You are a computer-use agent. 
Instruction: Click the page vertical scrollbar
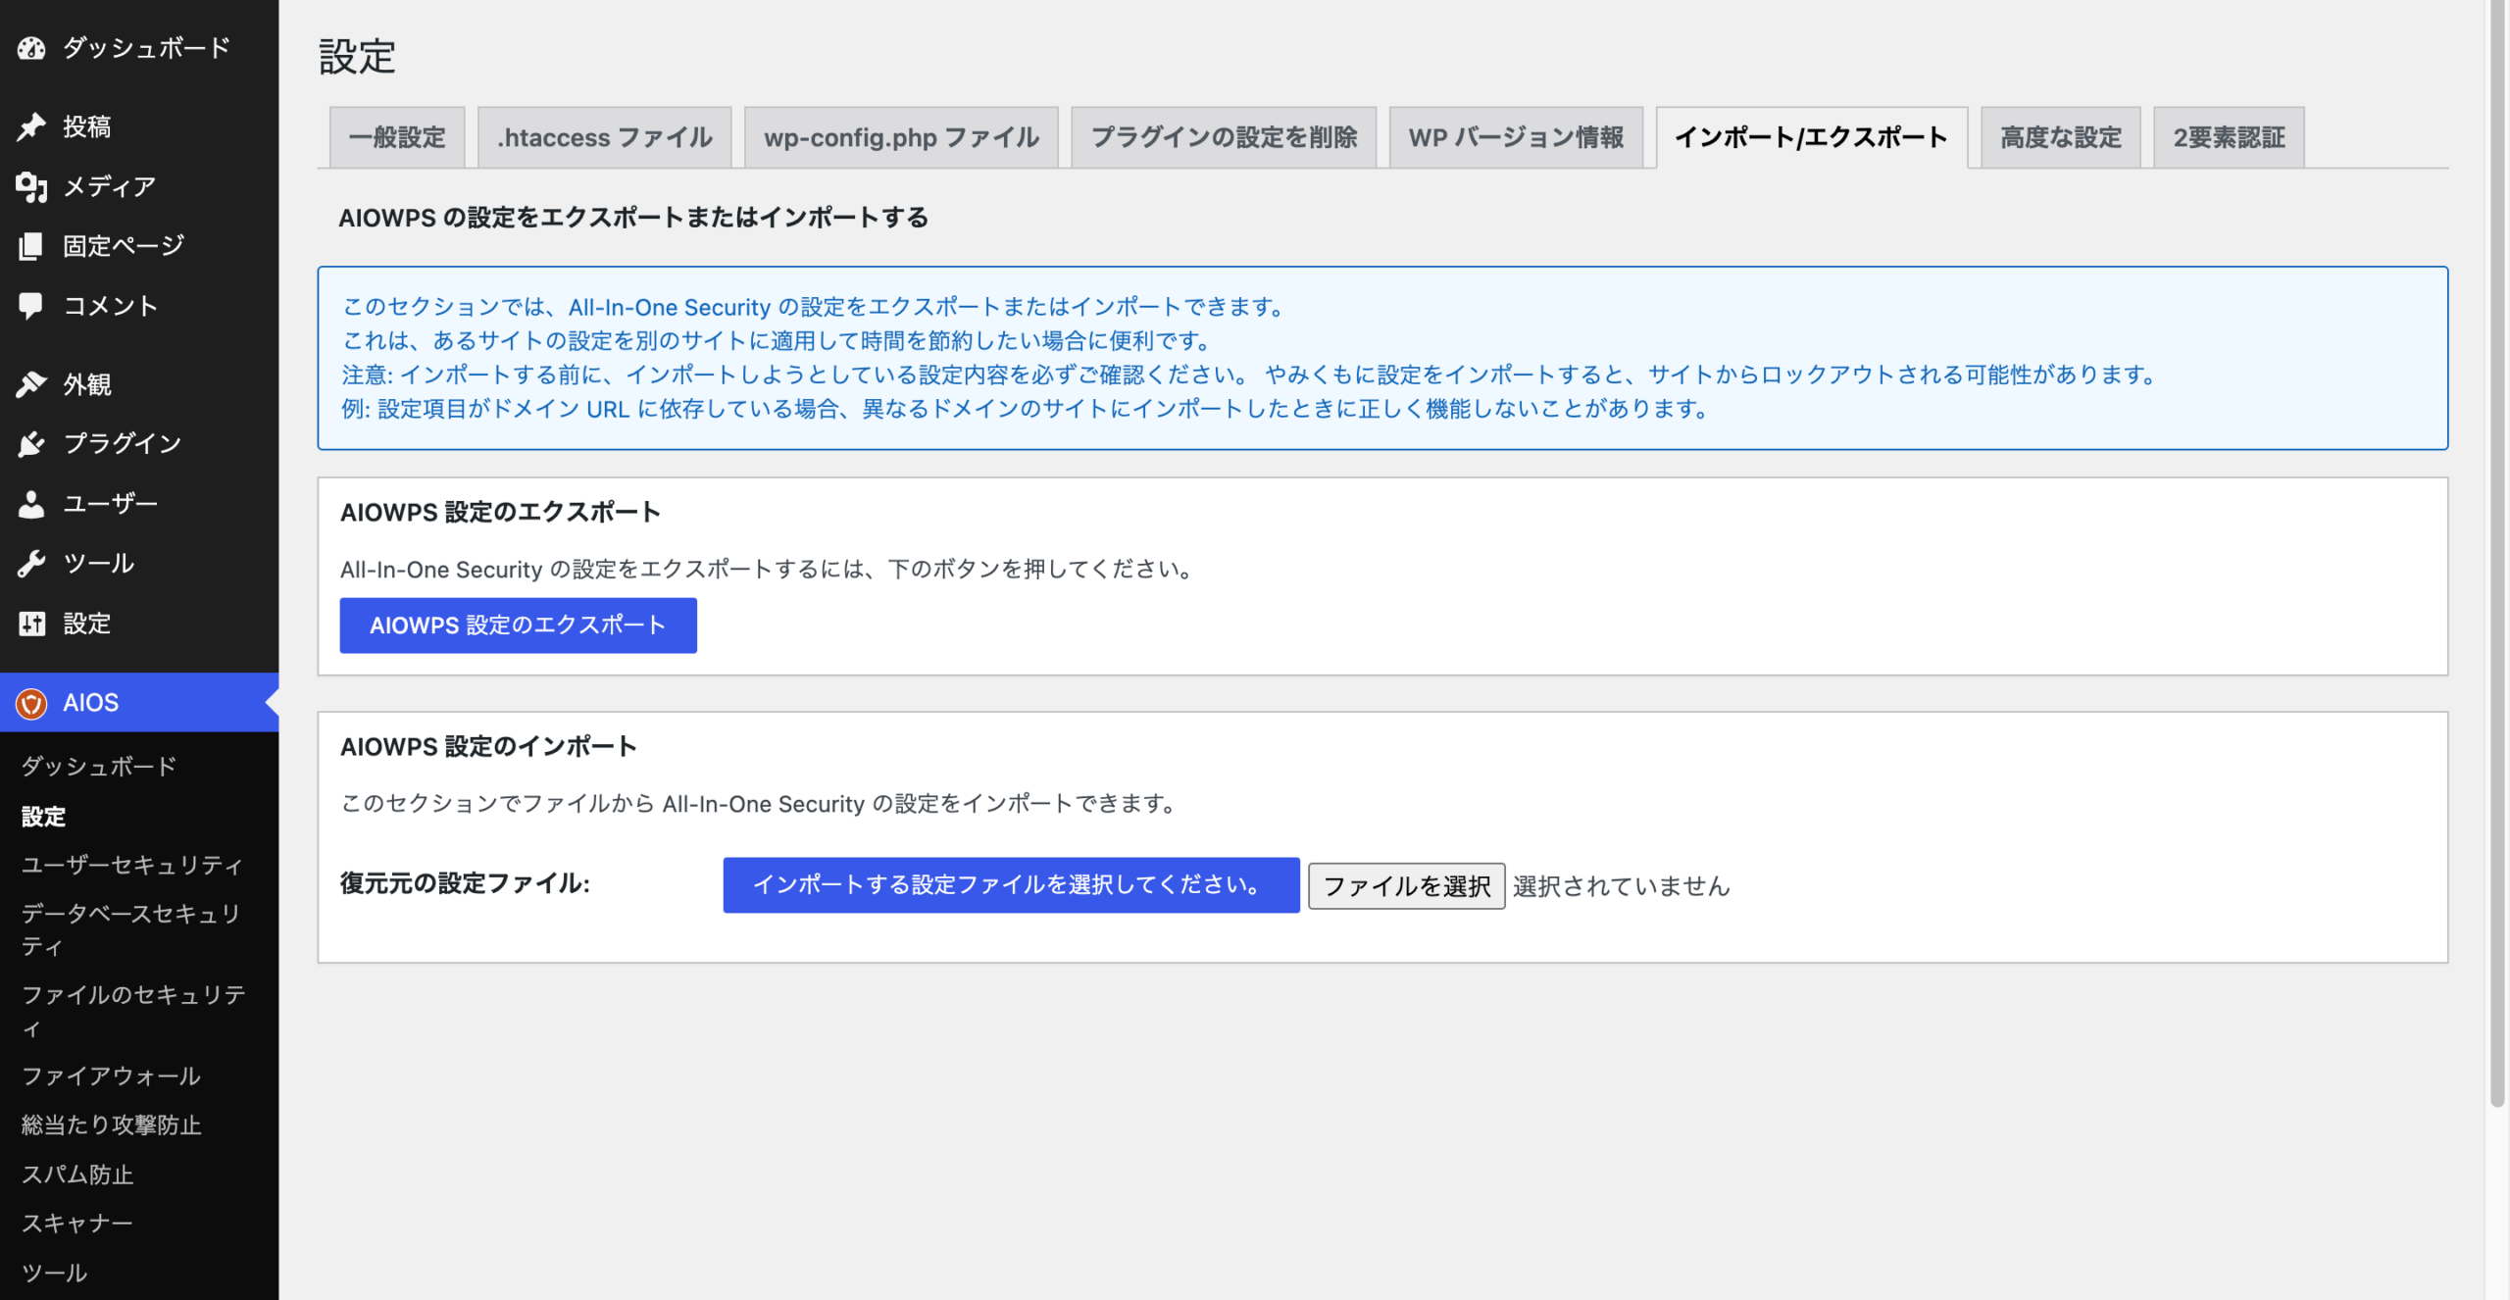pyautogui.click(x=2497, y=554)
